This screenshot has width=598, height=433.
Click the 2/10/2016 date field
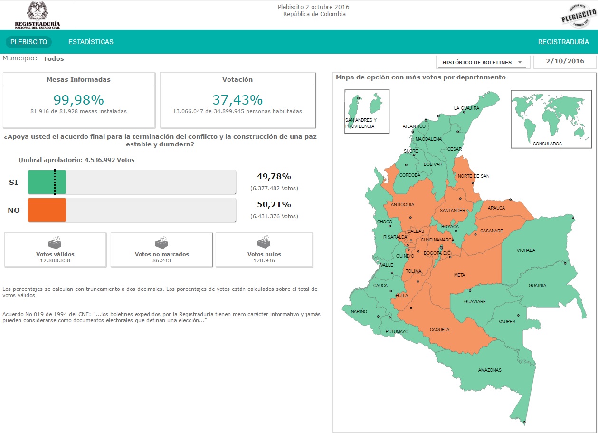point(565,61)
